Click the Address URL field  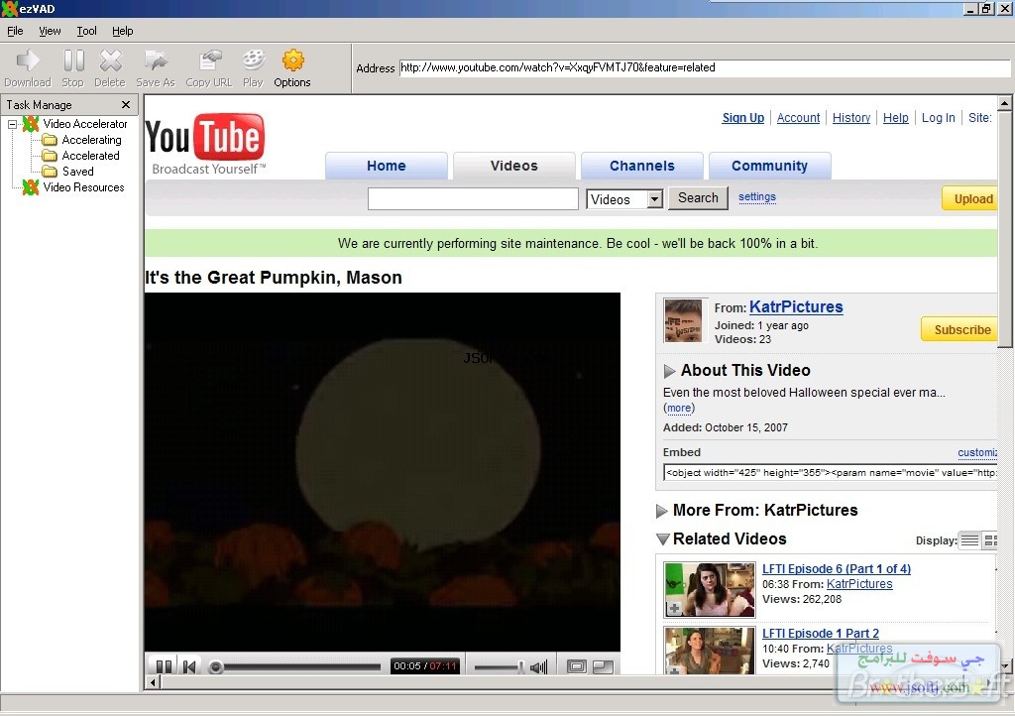(705, 67)
